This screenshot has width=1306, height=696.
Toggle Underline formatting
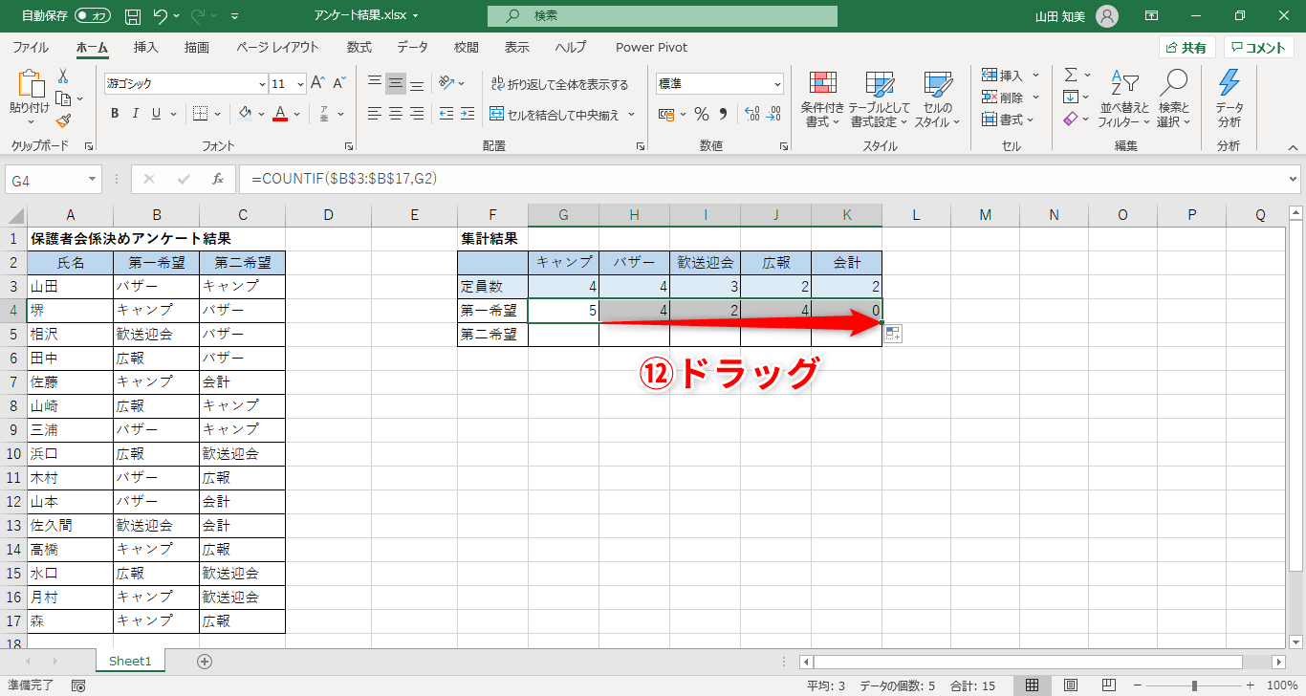click(x=157, y=114)
